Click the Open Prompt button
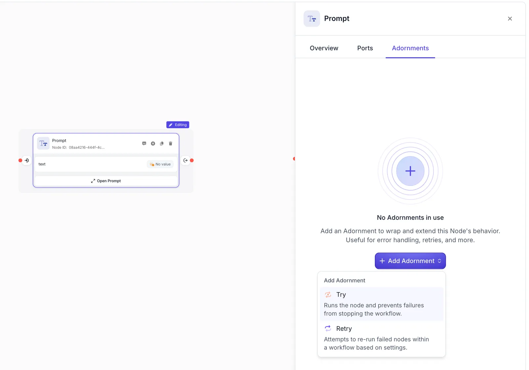The width and height of the screenshot is (529, 370). click(x=106, y=181)
